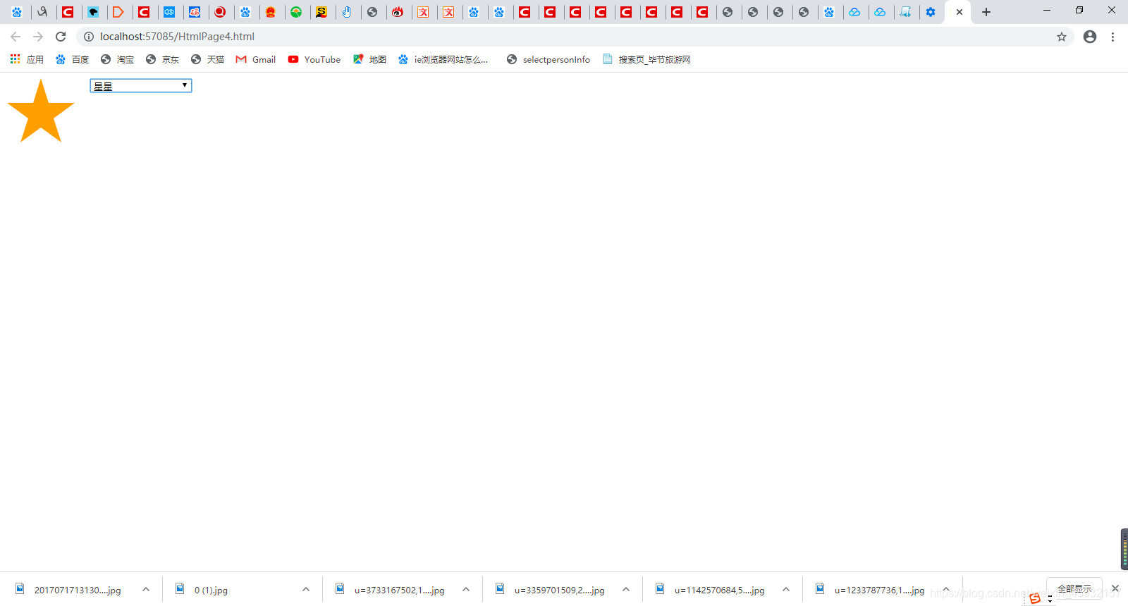
Task: Expand options for u=1142570684 download
Action: (x=786, y=590)
